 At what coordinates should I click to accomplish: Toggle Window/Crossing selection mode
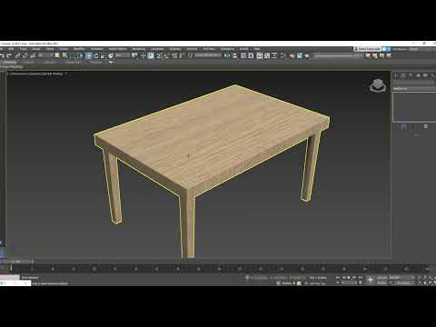coord(80,55)
